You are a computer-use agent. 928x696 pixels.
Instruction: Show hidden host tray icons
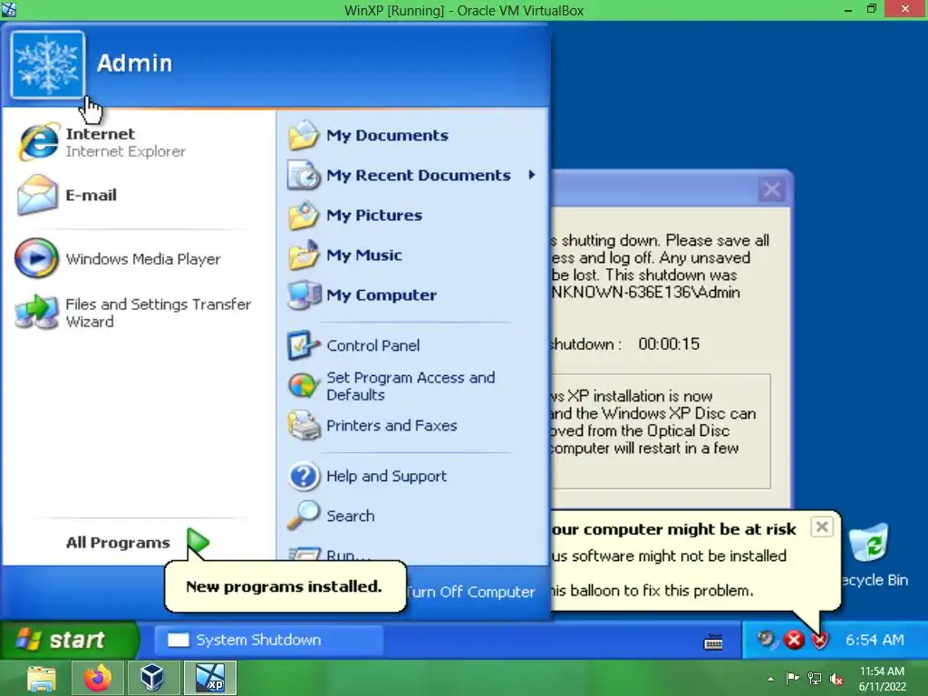pos(770,679)
